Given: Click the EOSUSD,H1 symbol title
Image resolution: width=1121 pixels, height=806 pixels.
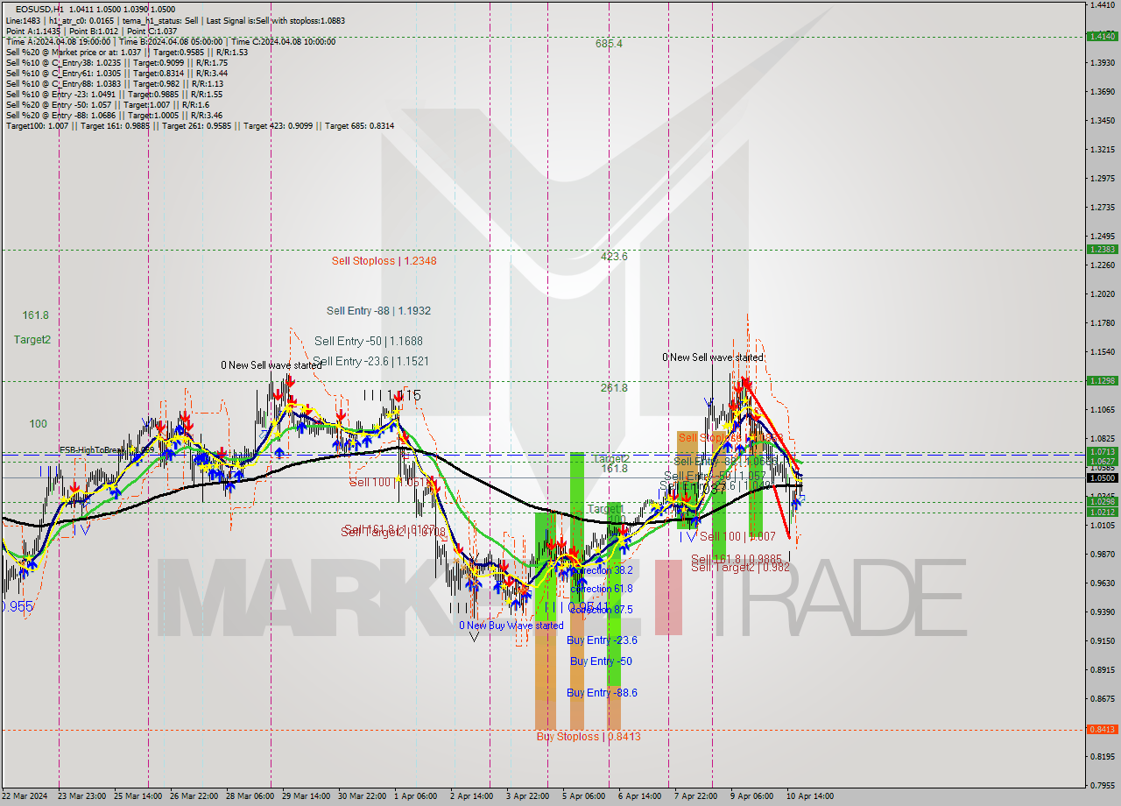Looking at the screenshot, I should click(39, 9).
